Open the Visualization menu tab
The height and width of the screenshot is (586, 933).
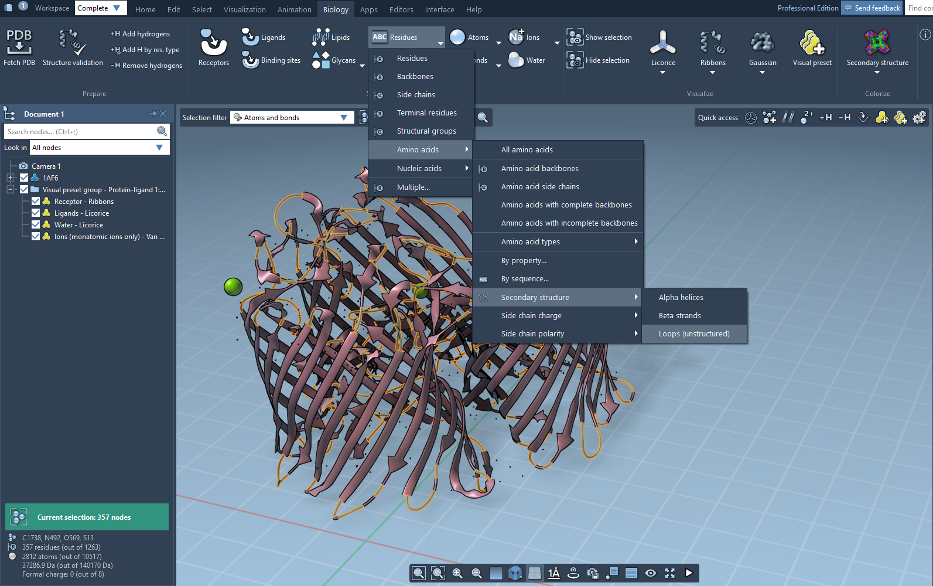pyautogui.click(x=244, y=9)
